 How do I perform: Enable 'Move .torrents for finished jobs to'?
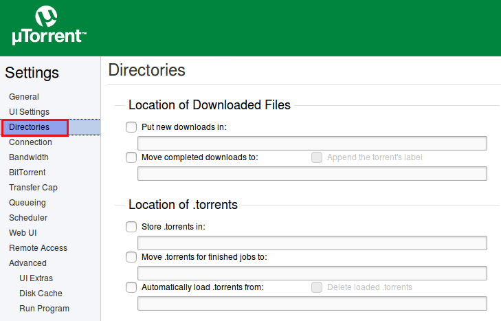point(131,257)
